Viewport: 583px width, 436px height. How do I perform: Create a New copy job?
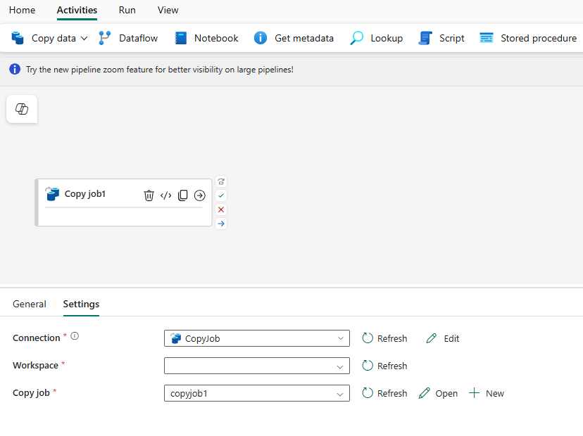pos(486,393)
